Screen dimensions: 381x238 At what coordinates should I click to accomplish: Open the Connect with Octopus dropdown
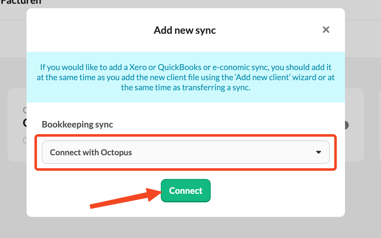click(186, 152)
